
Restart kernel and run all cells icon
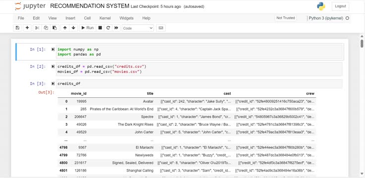[116, 28]
